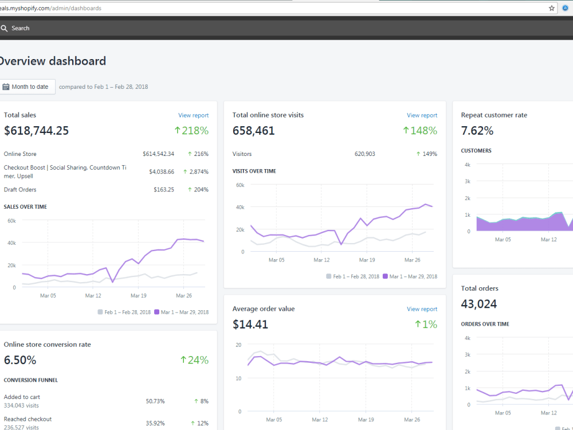Click the 35.92% reached checkout rate
This screenshot has height=430, width=573.
pos(155,423)
